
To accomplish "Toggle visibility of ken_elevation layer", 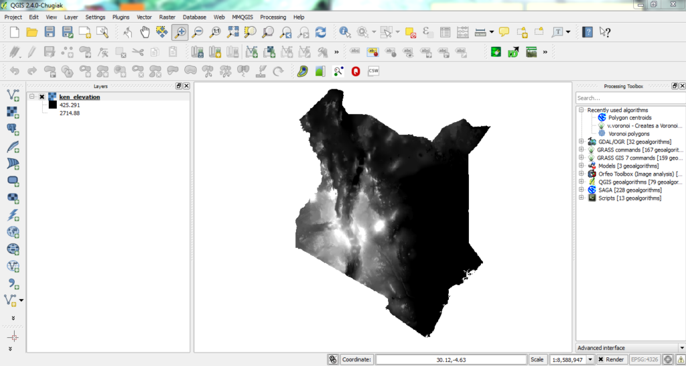I will coord(42,97).
